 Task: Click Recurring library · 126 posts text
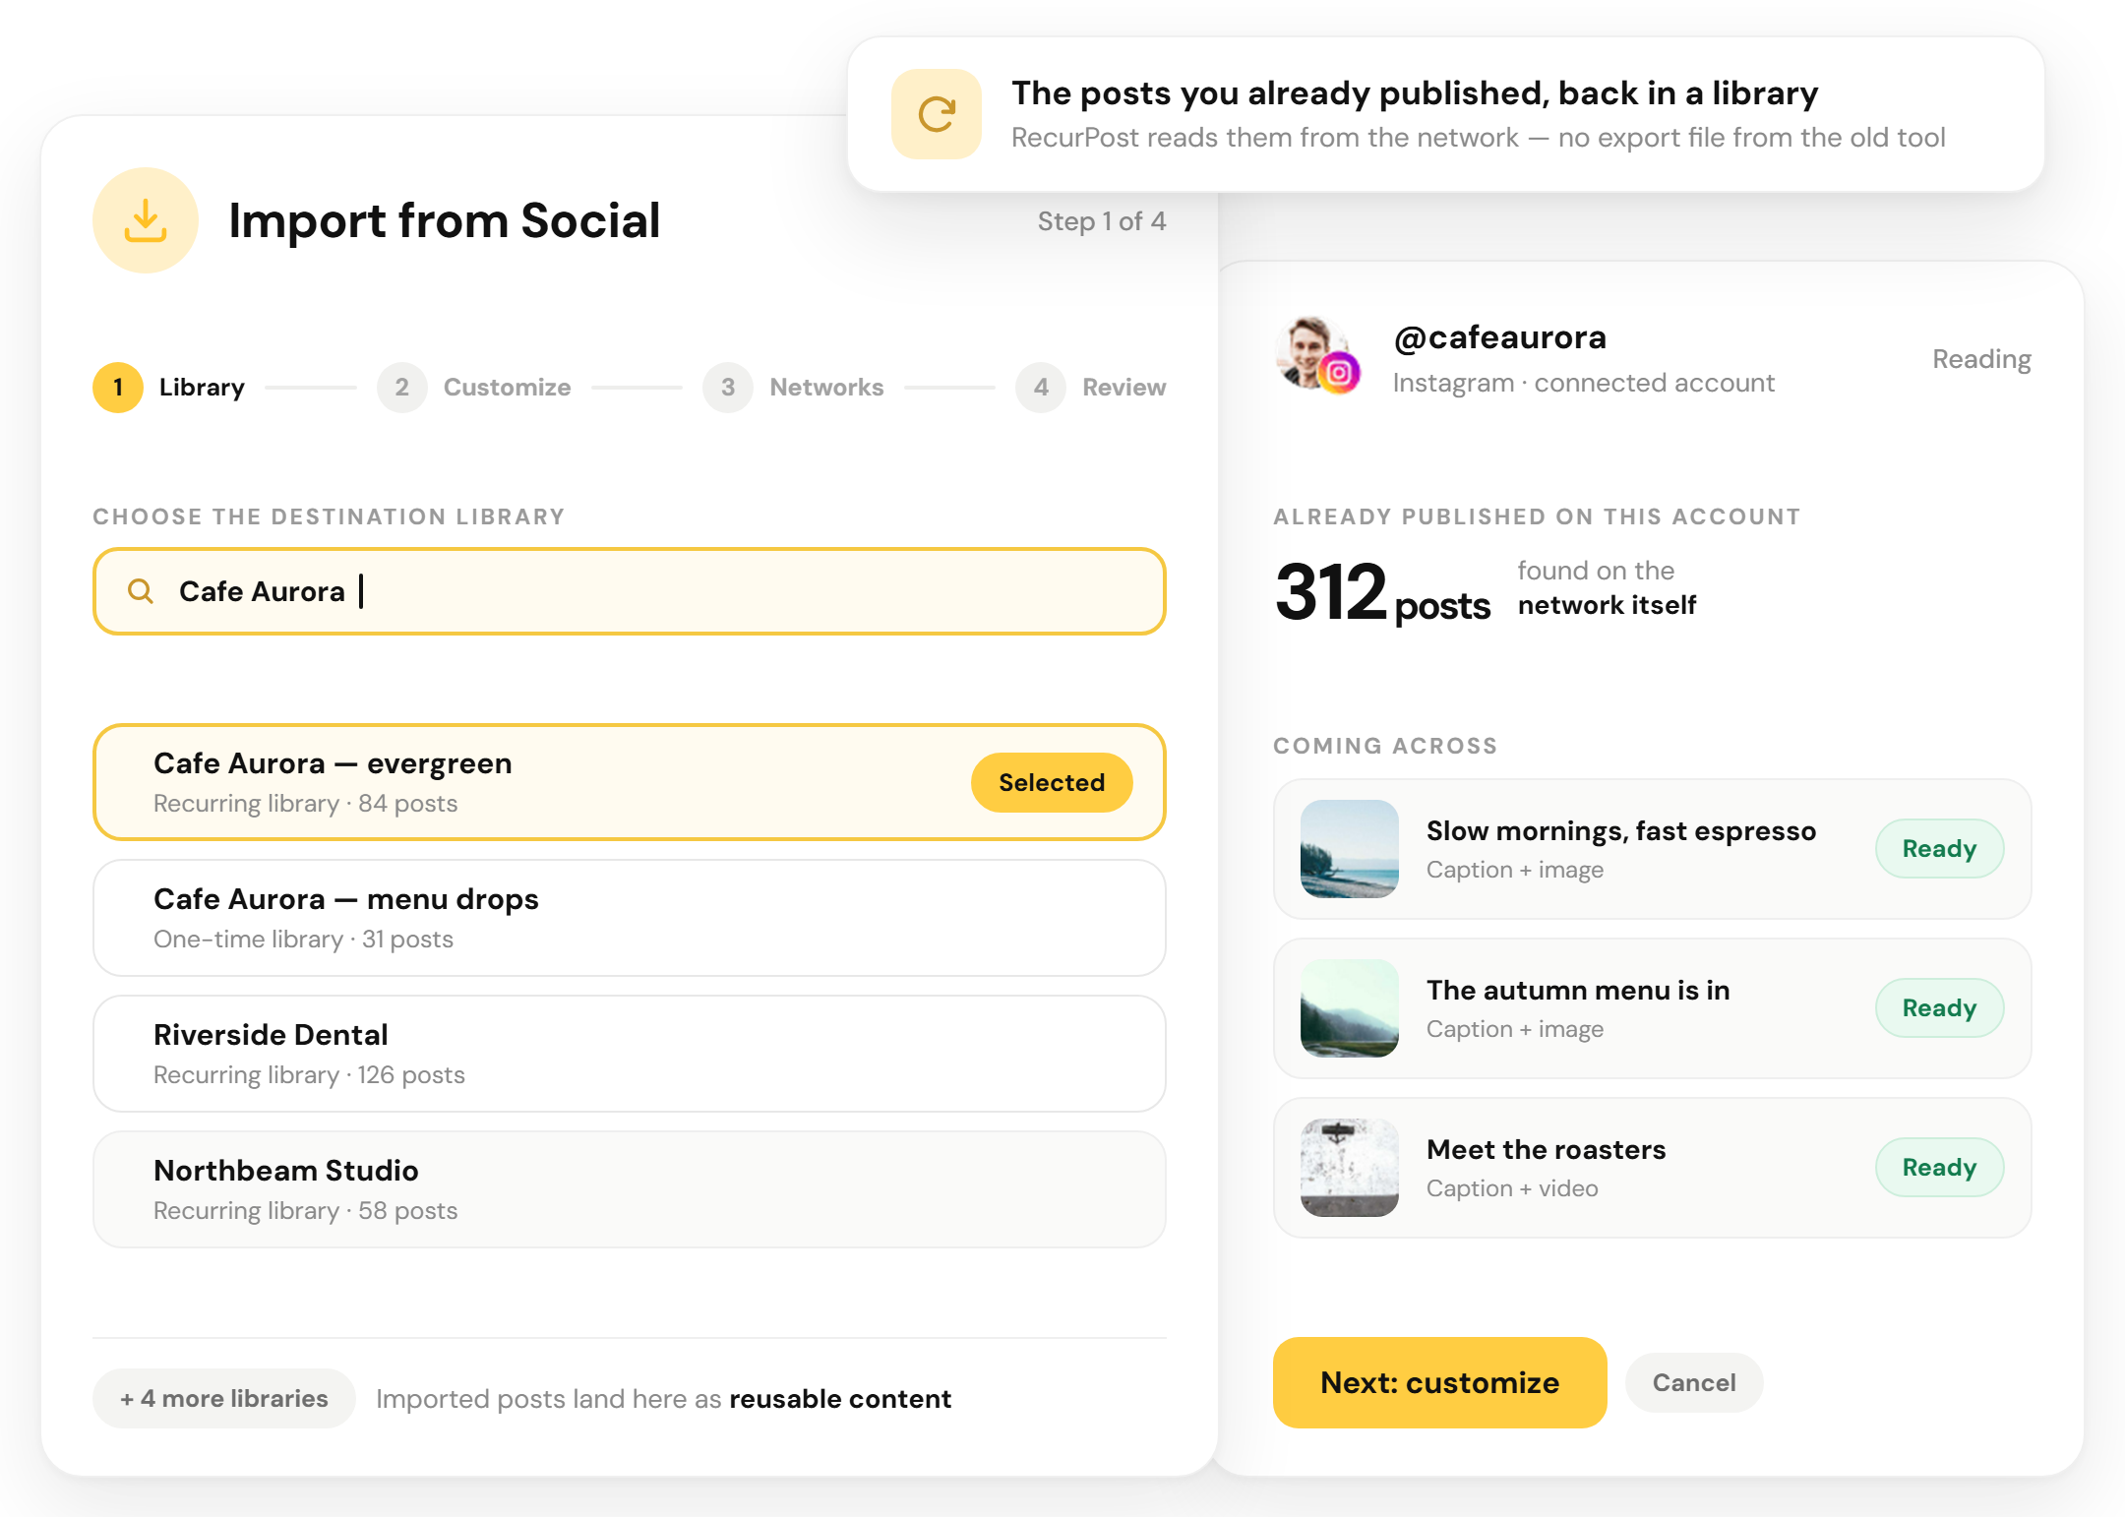(309, 1075)
